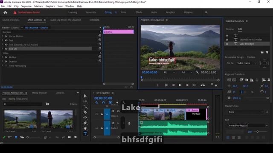Open the Master Styles None dropdown
The height and width of the screenshot is (153, 273).
point(246,112)
